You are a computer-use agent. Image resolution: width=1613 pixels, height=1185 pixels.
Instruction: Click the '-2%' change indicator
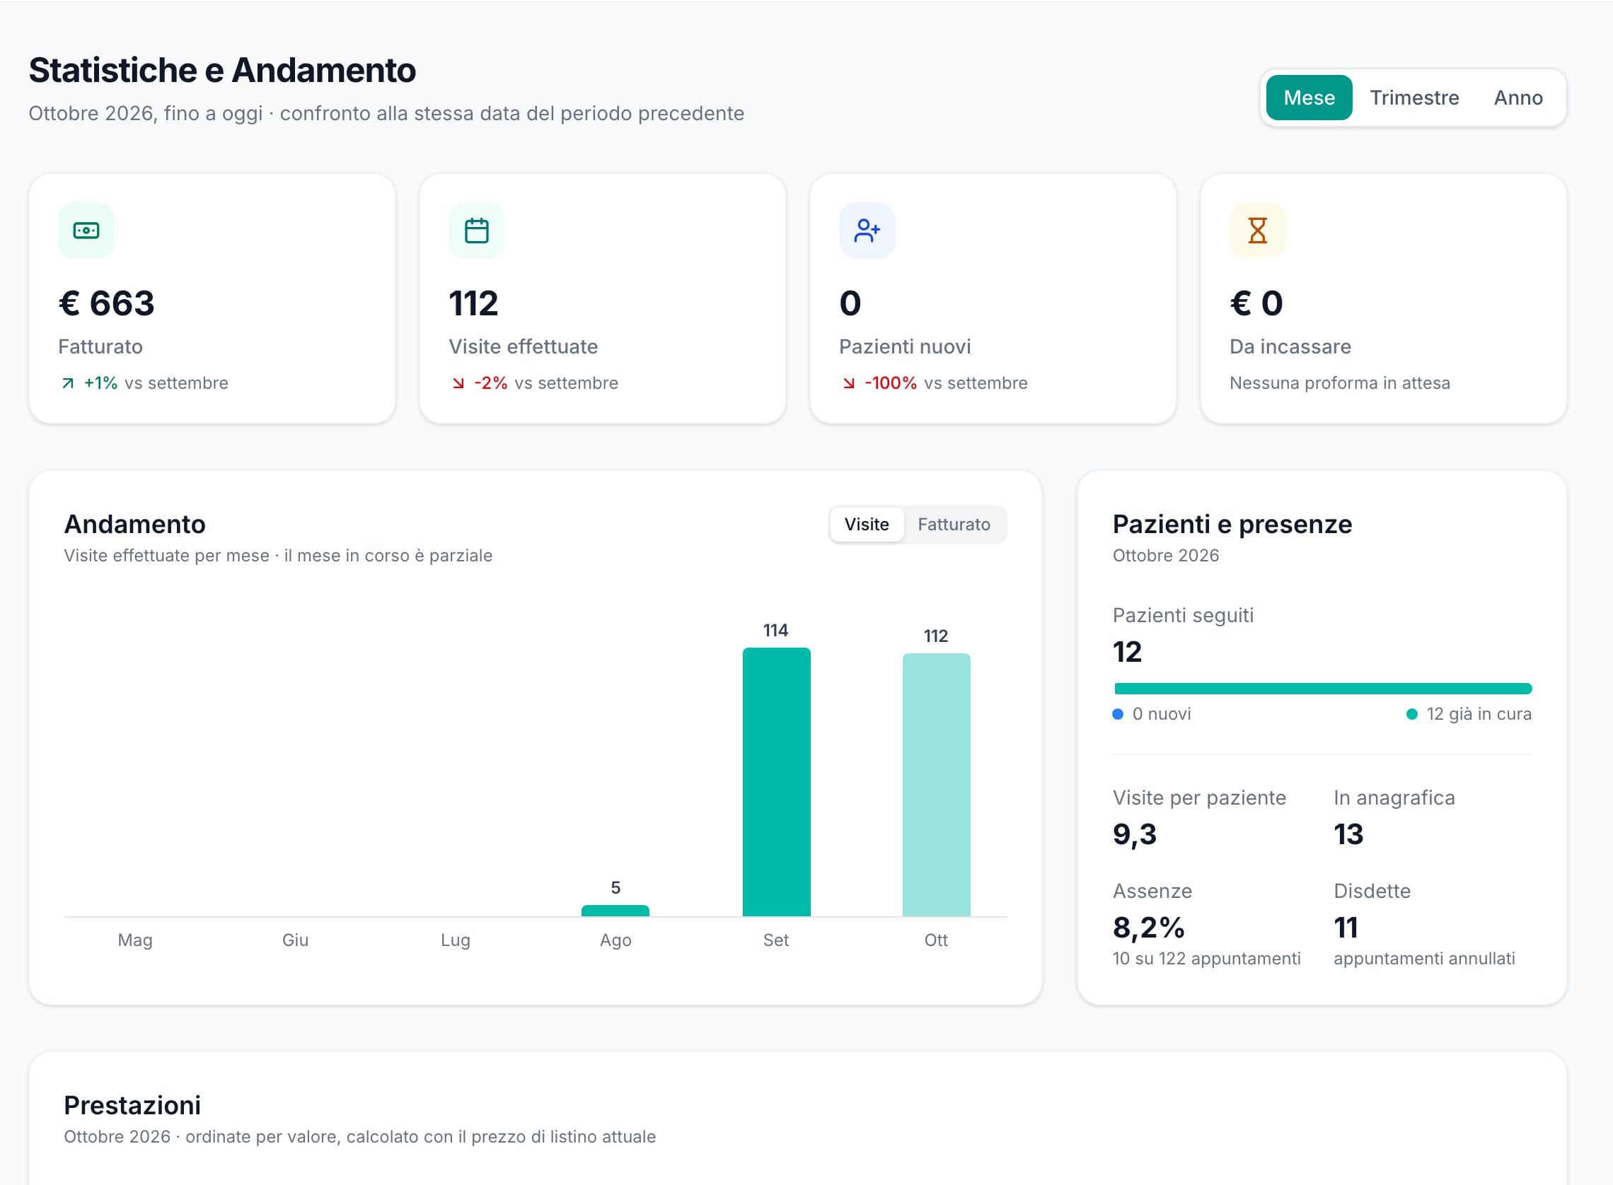pos(491,383)
